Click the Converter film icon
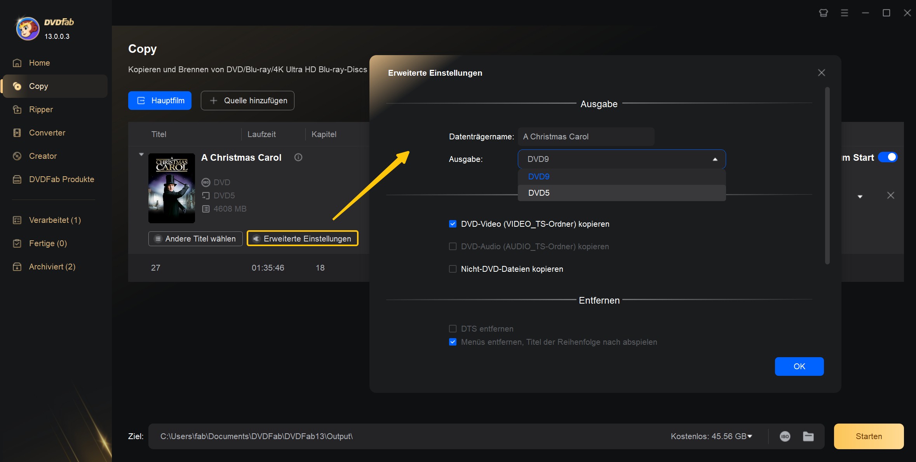This screenshot has height=462, width=916. pyautogui.click(x=17, y=133)
